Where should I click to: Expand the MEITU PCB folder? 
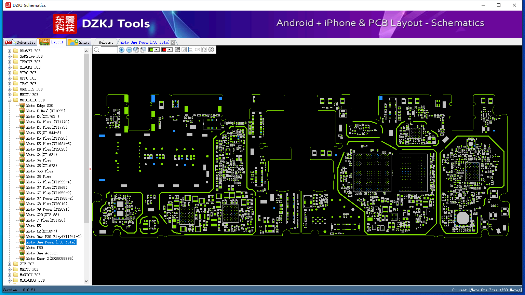(10, 269)
